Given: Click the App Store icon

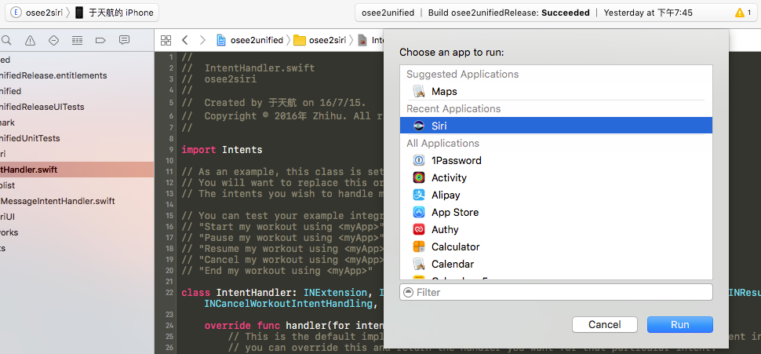Looking at the screenshot, I should [x=418, y=212].
